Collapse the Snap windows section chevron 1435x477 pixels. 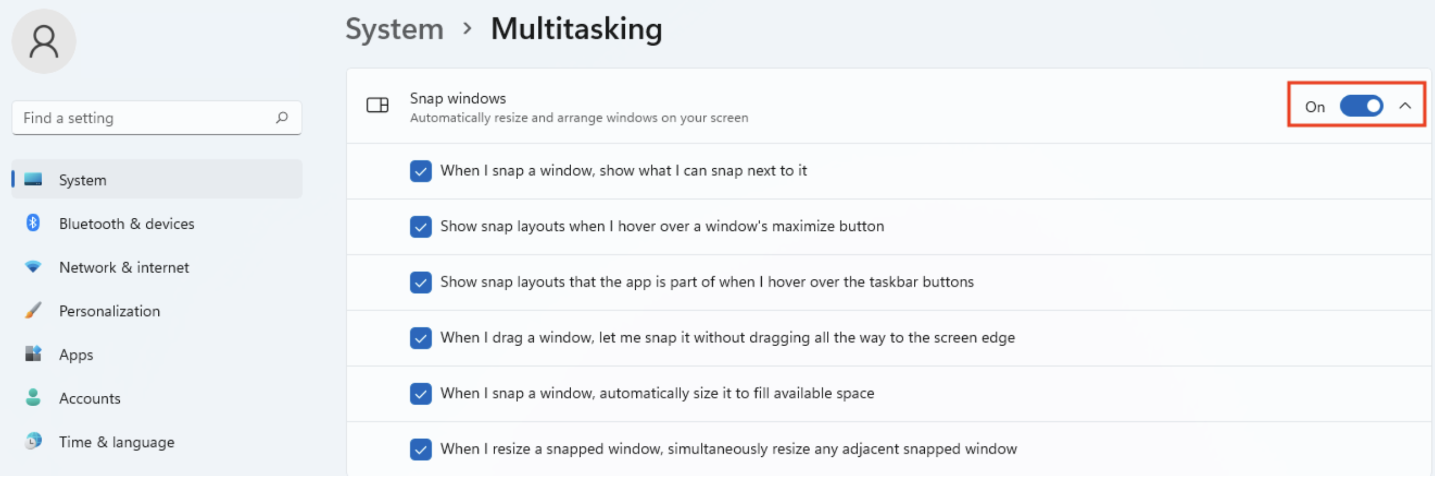pyautogui.click(x=1405, y=106)
